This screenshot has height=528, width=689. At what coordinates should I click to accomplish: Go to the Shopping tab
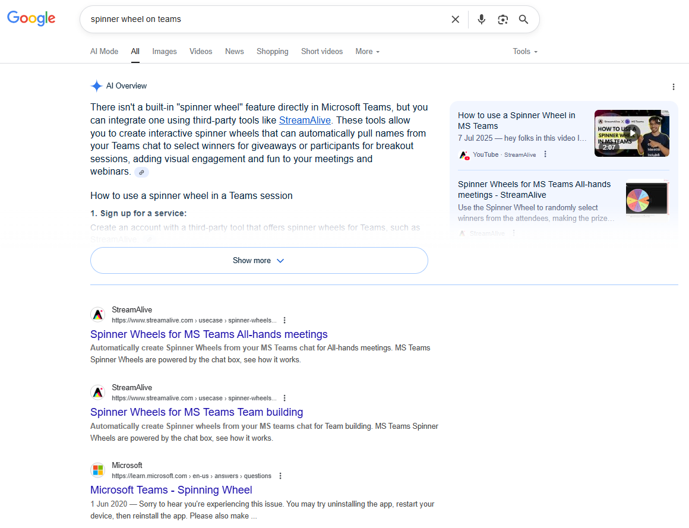[273, 52]
